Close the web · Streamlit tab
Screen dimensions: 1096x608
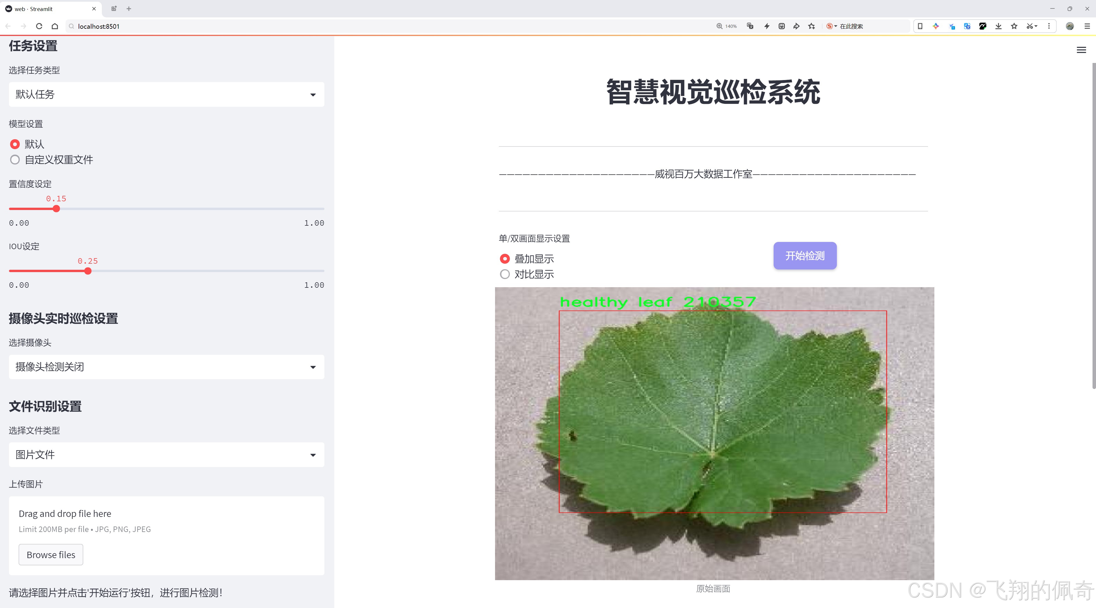(x=94, y=8)
